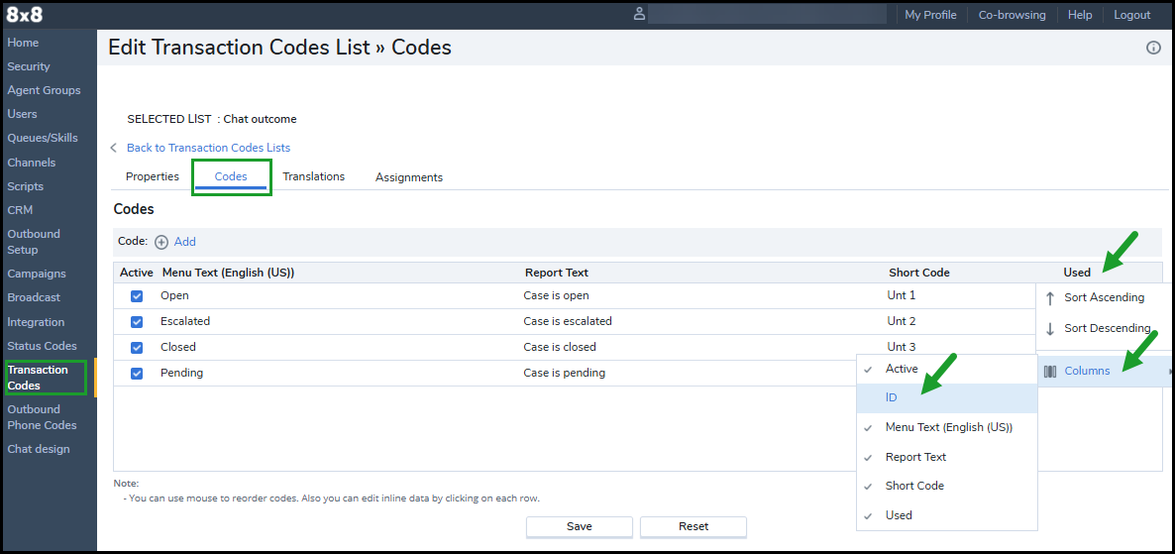Open the Used column header menu
This screenshot has height=554, width=1175.
point(1077,273)
